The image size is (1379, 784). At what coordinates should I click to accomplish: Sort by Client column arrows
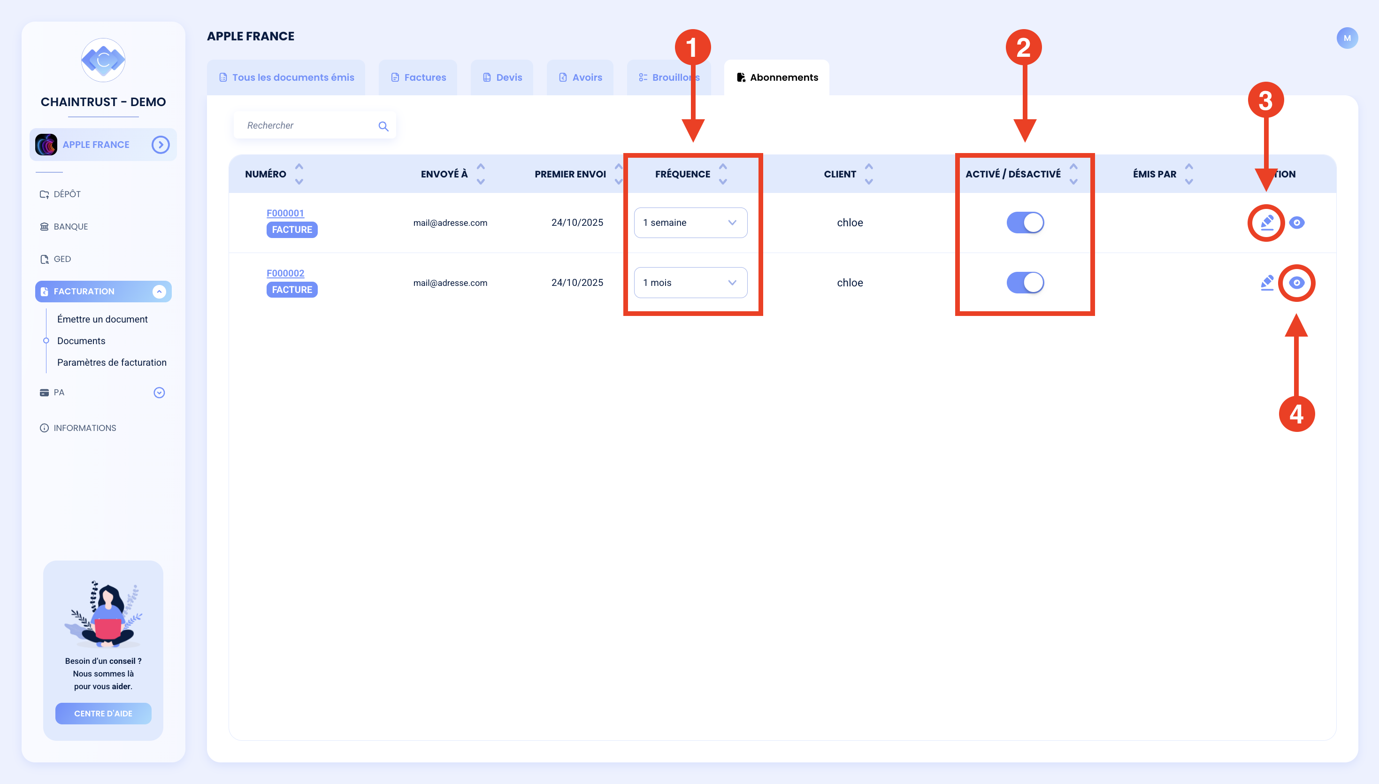click(x=869, y=174)
